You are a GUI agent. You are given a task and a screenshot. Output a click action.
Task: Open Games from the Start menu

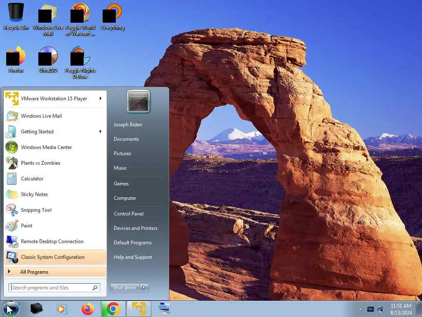(121, 184)
